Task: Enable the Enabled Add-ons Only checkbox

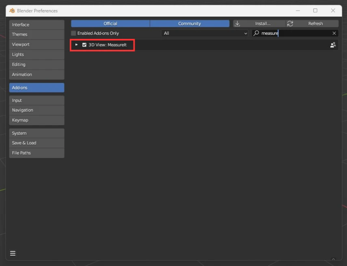Action: 73,33
